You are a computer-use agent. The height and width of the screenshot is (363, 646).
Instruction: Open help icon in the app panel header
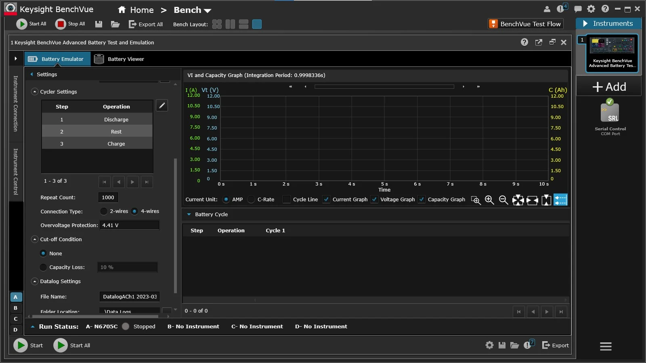[524, 42]
